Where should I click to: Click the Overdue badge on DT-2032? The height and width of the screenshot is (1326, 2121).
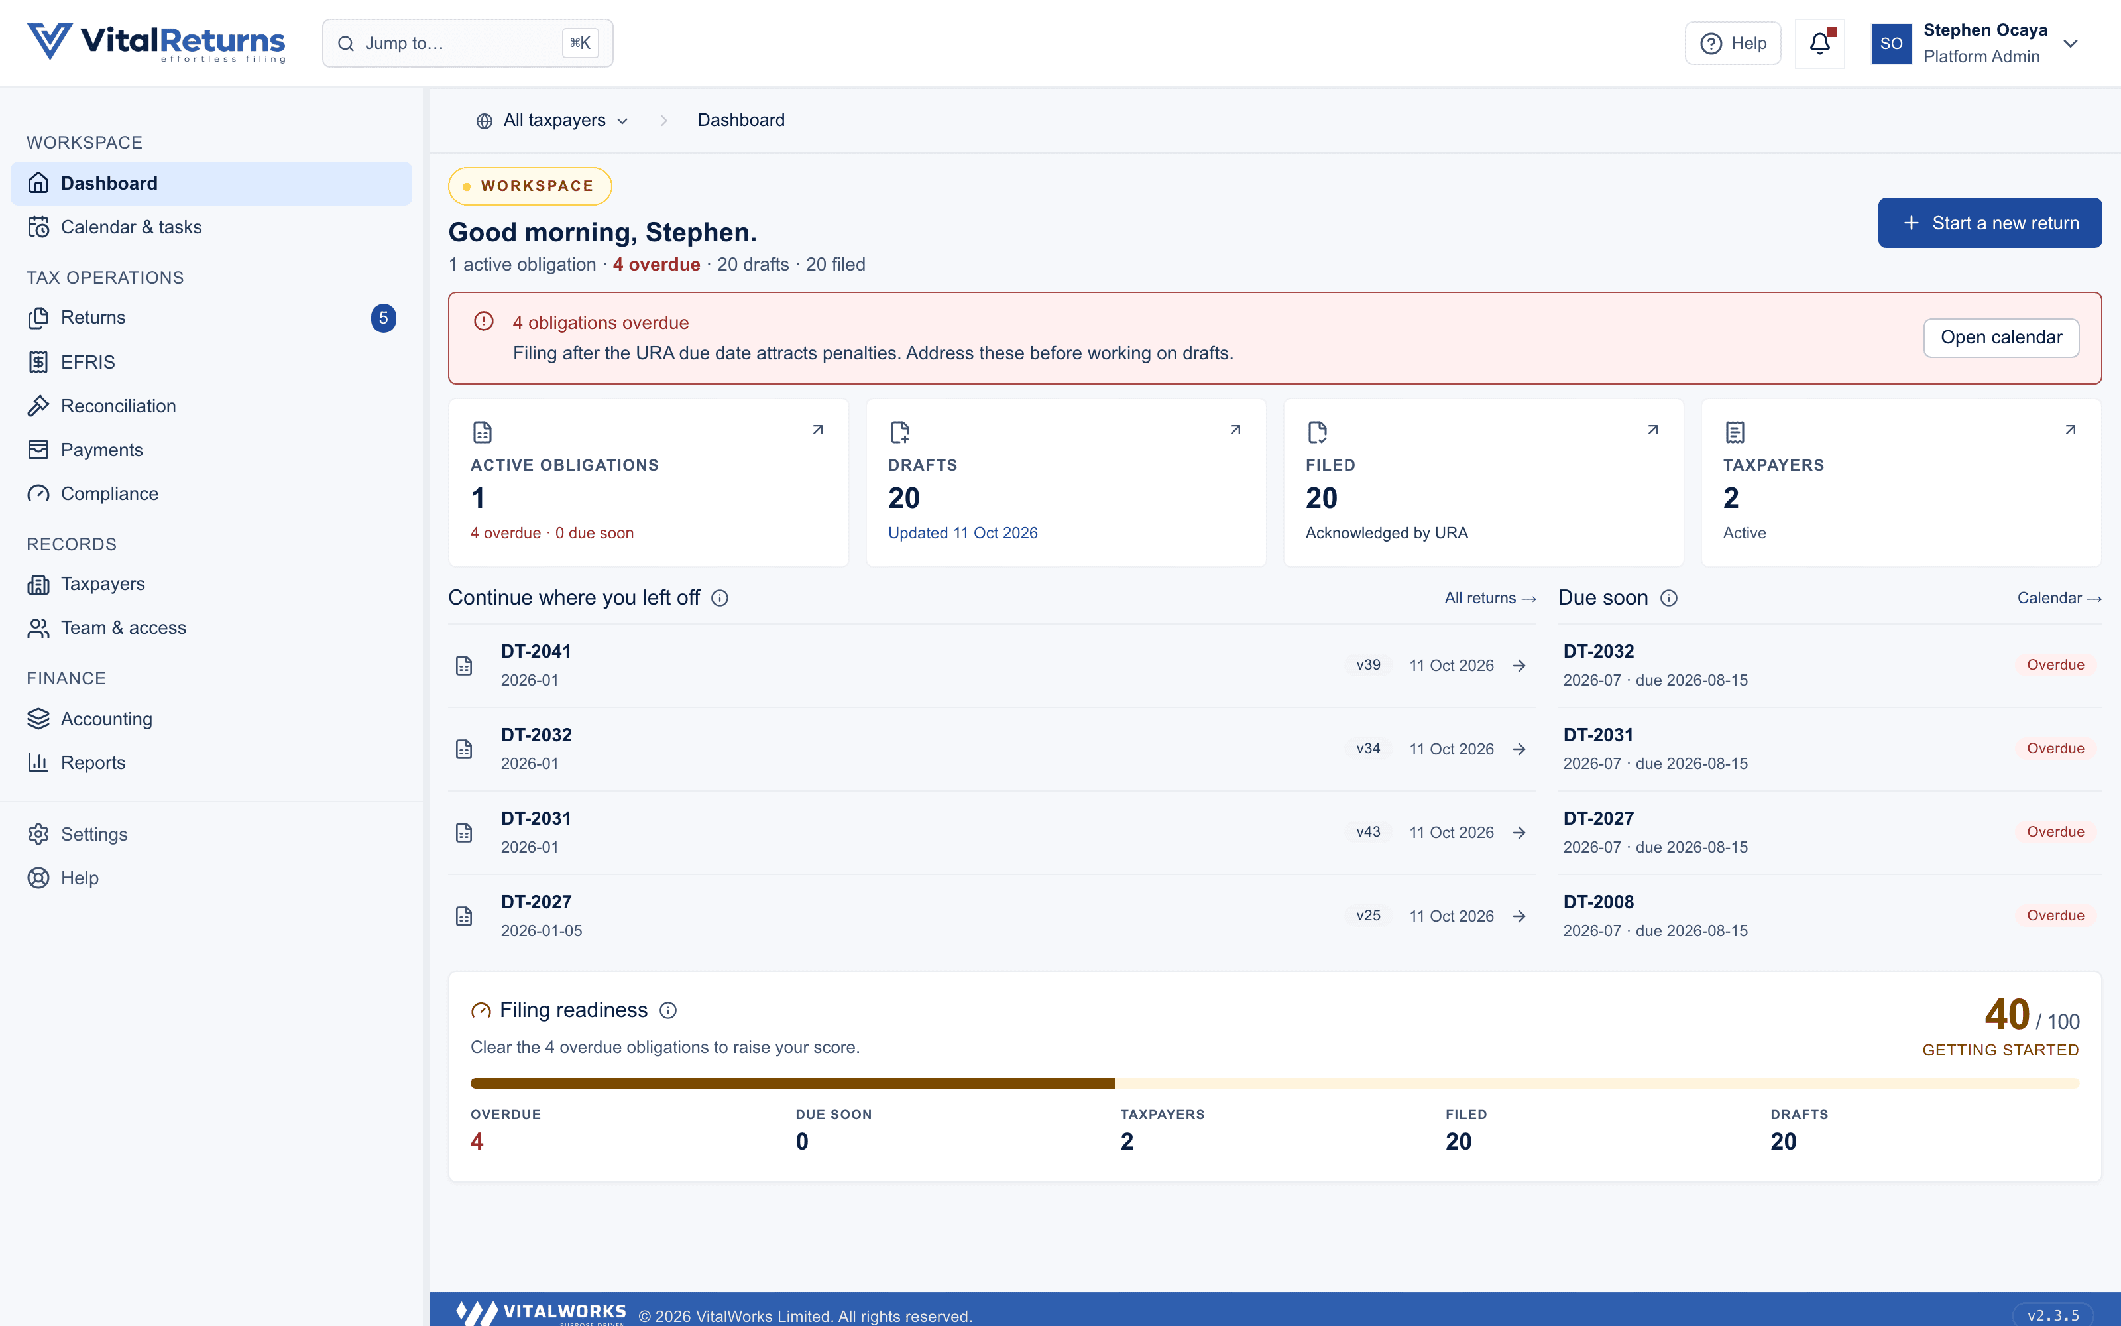2055,665
